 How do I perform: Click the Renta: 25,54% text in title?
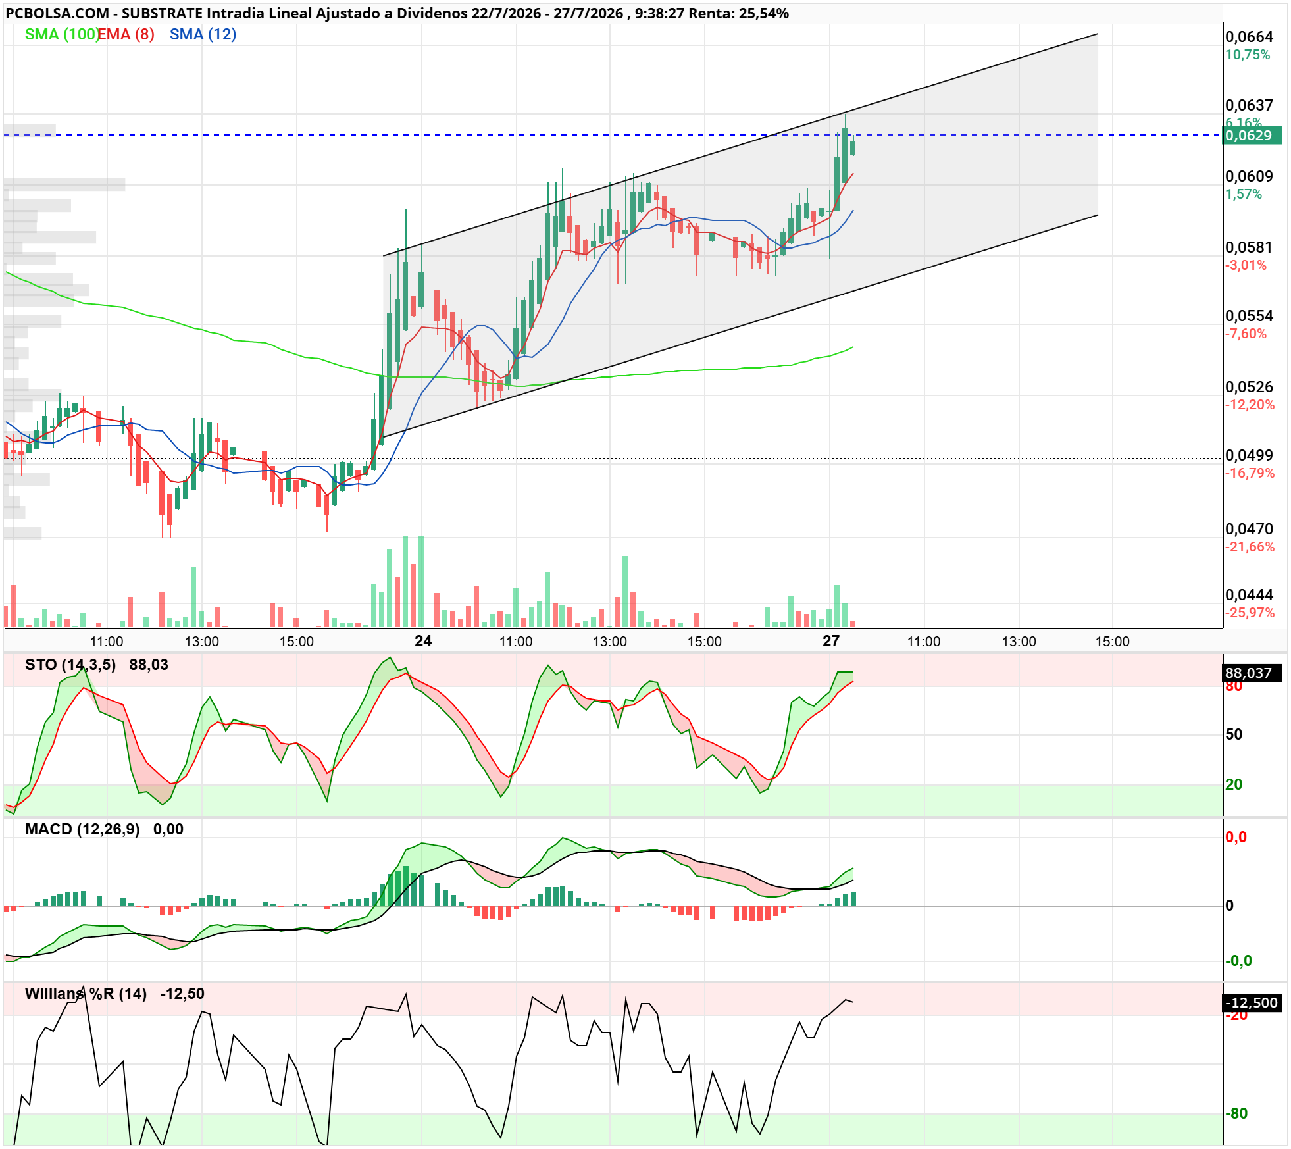pyautogui.click(x=739, y=13)
